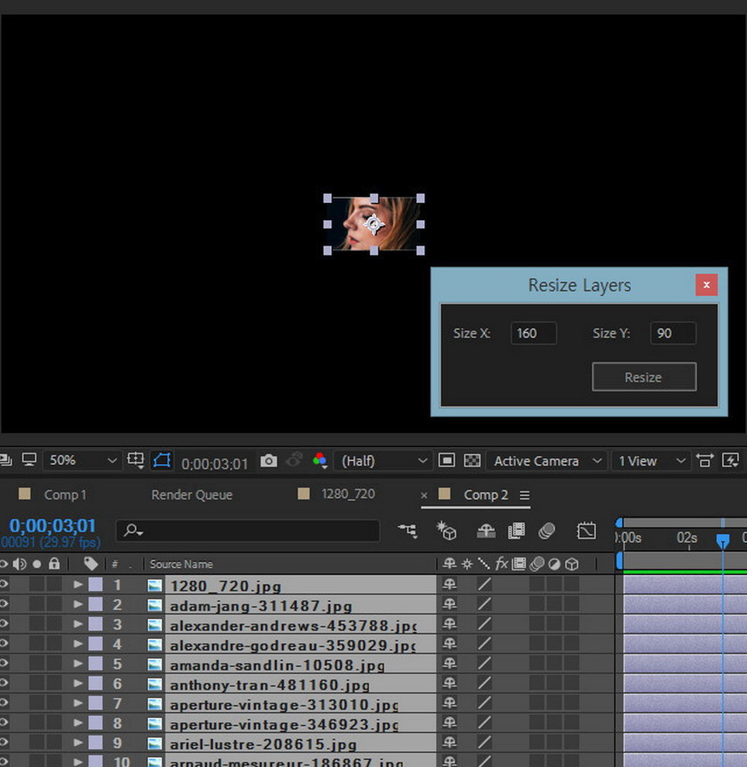Image resolution: width=747 pixels, height=767 pixels.
Task: Click the Source Name column header
Action: (181, 564)
